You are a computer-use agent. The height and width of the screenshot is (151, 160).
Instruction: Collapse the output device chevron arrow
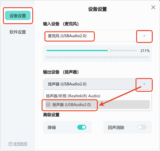144,84
